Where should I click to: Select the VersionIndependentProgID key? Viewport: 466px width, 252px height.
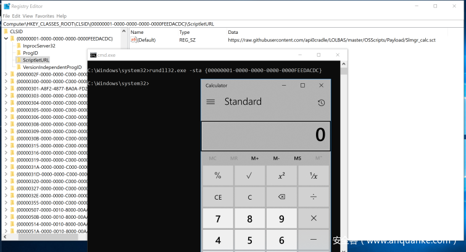[x=52, y=67]
